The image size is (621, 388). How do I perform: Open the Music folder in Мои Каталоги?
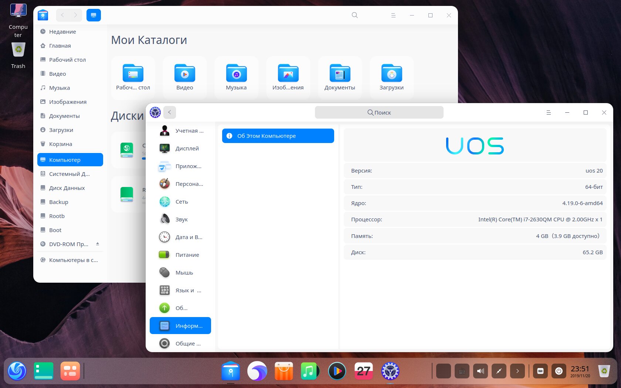tap(236, 78)
